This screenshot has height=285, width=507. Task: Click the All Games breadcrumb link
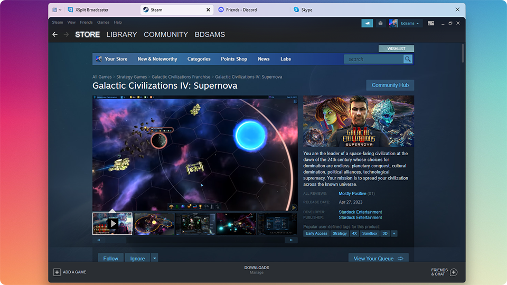(102, 77)
